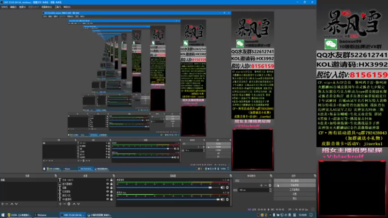Open the 帮助(H) menu

67,7
